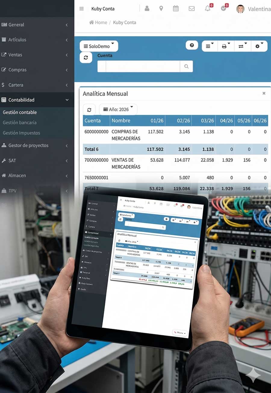Screen dimensions: 271x393
Task: Collapse the Contabilidad chevron in main sidebar
Action: [67, 100]
